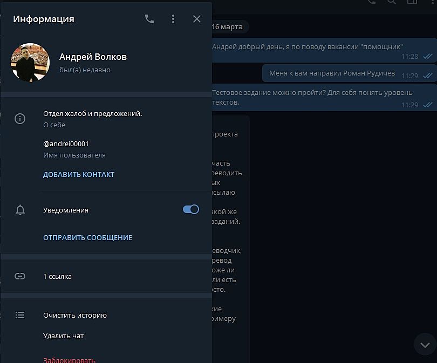Close the Информация panel with the X
The image size is (437, 363).
197,19
